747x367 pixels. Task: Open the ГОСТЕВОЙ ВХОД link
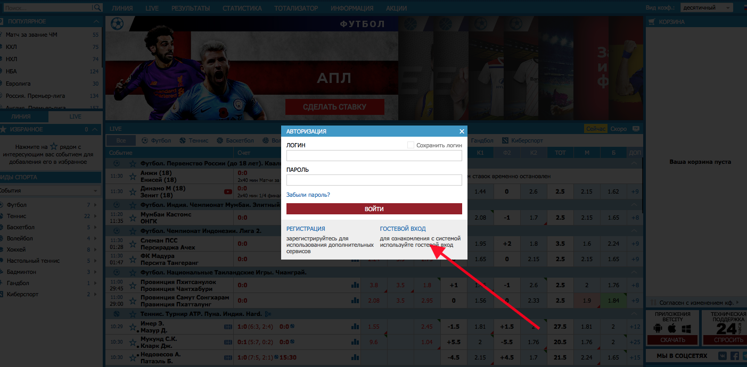[403, 229]
